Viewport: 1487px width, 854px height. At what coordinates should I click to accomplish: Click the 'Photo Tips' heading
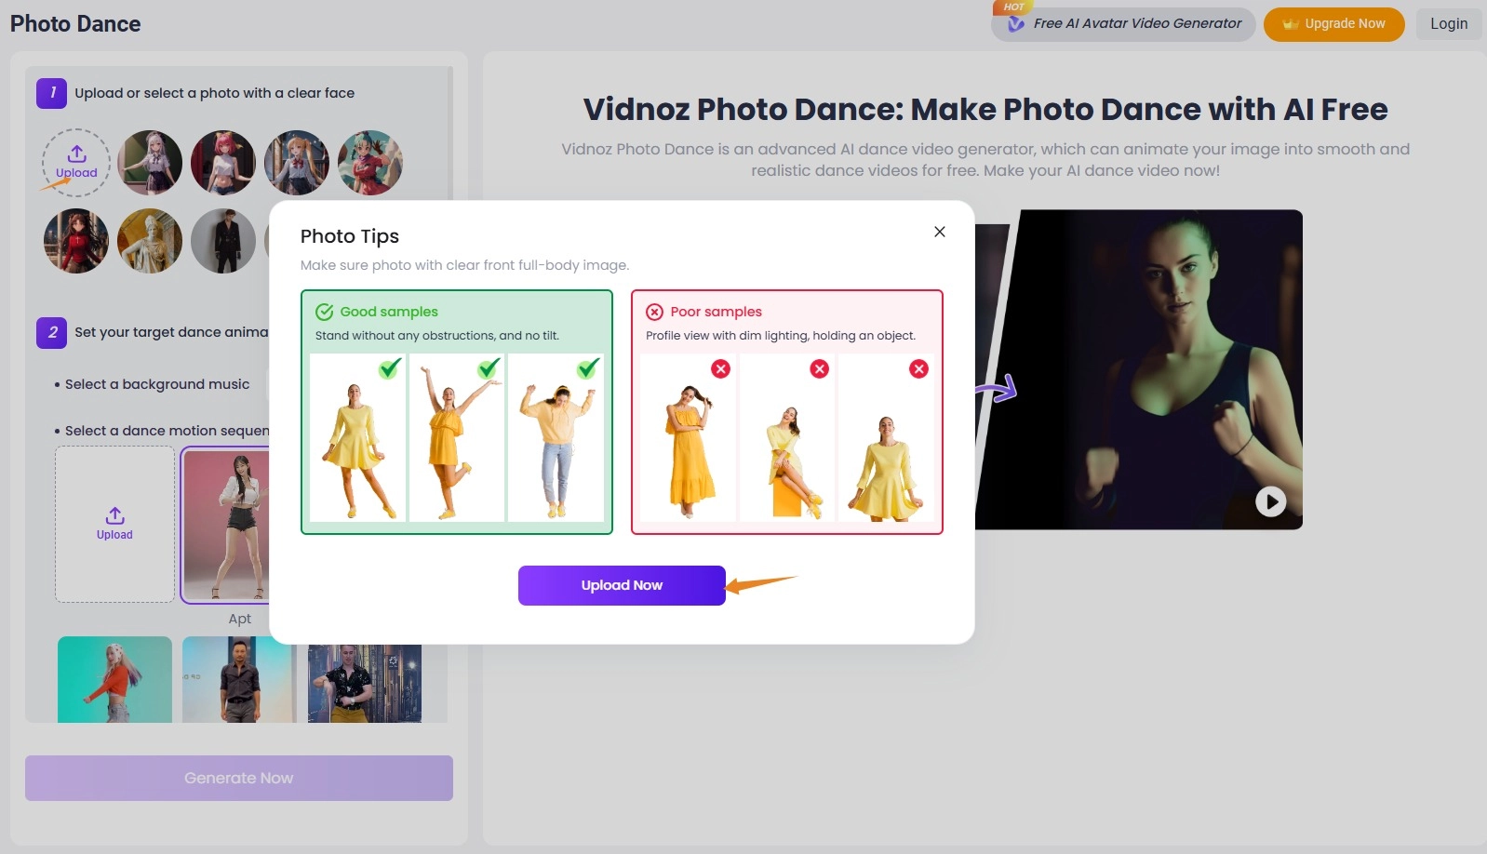[350, 236]
